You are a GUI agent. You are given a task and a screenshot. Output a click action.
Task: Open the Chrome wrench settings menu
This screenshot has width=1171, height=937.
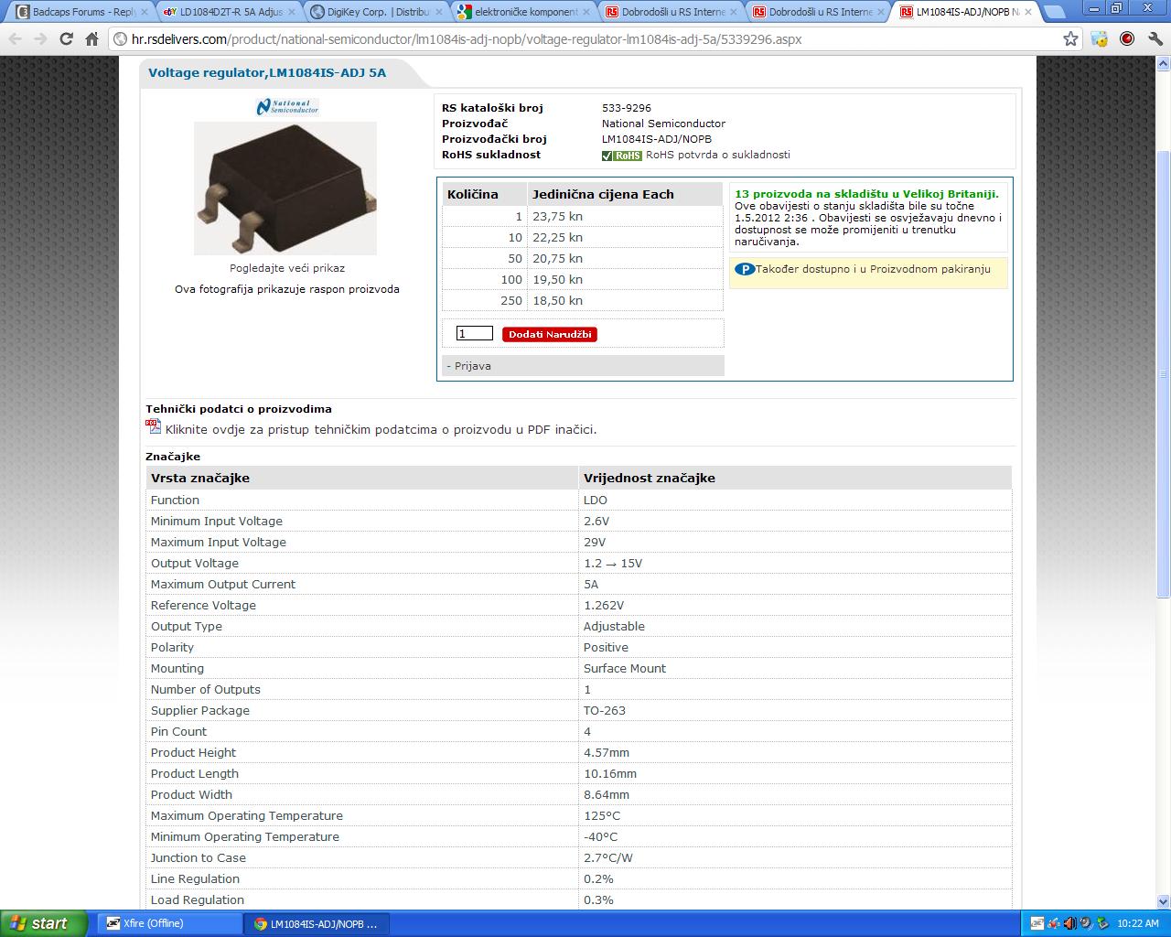pyautogui.click(x=1154, y=39)
